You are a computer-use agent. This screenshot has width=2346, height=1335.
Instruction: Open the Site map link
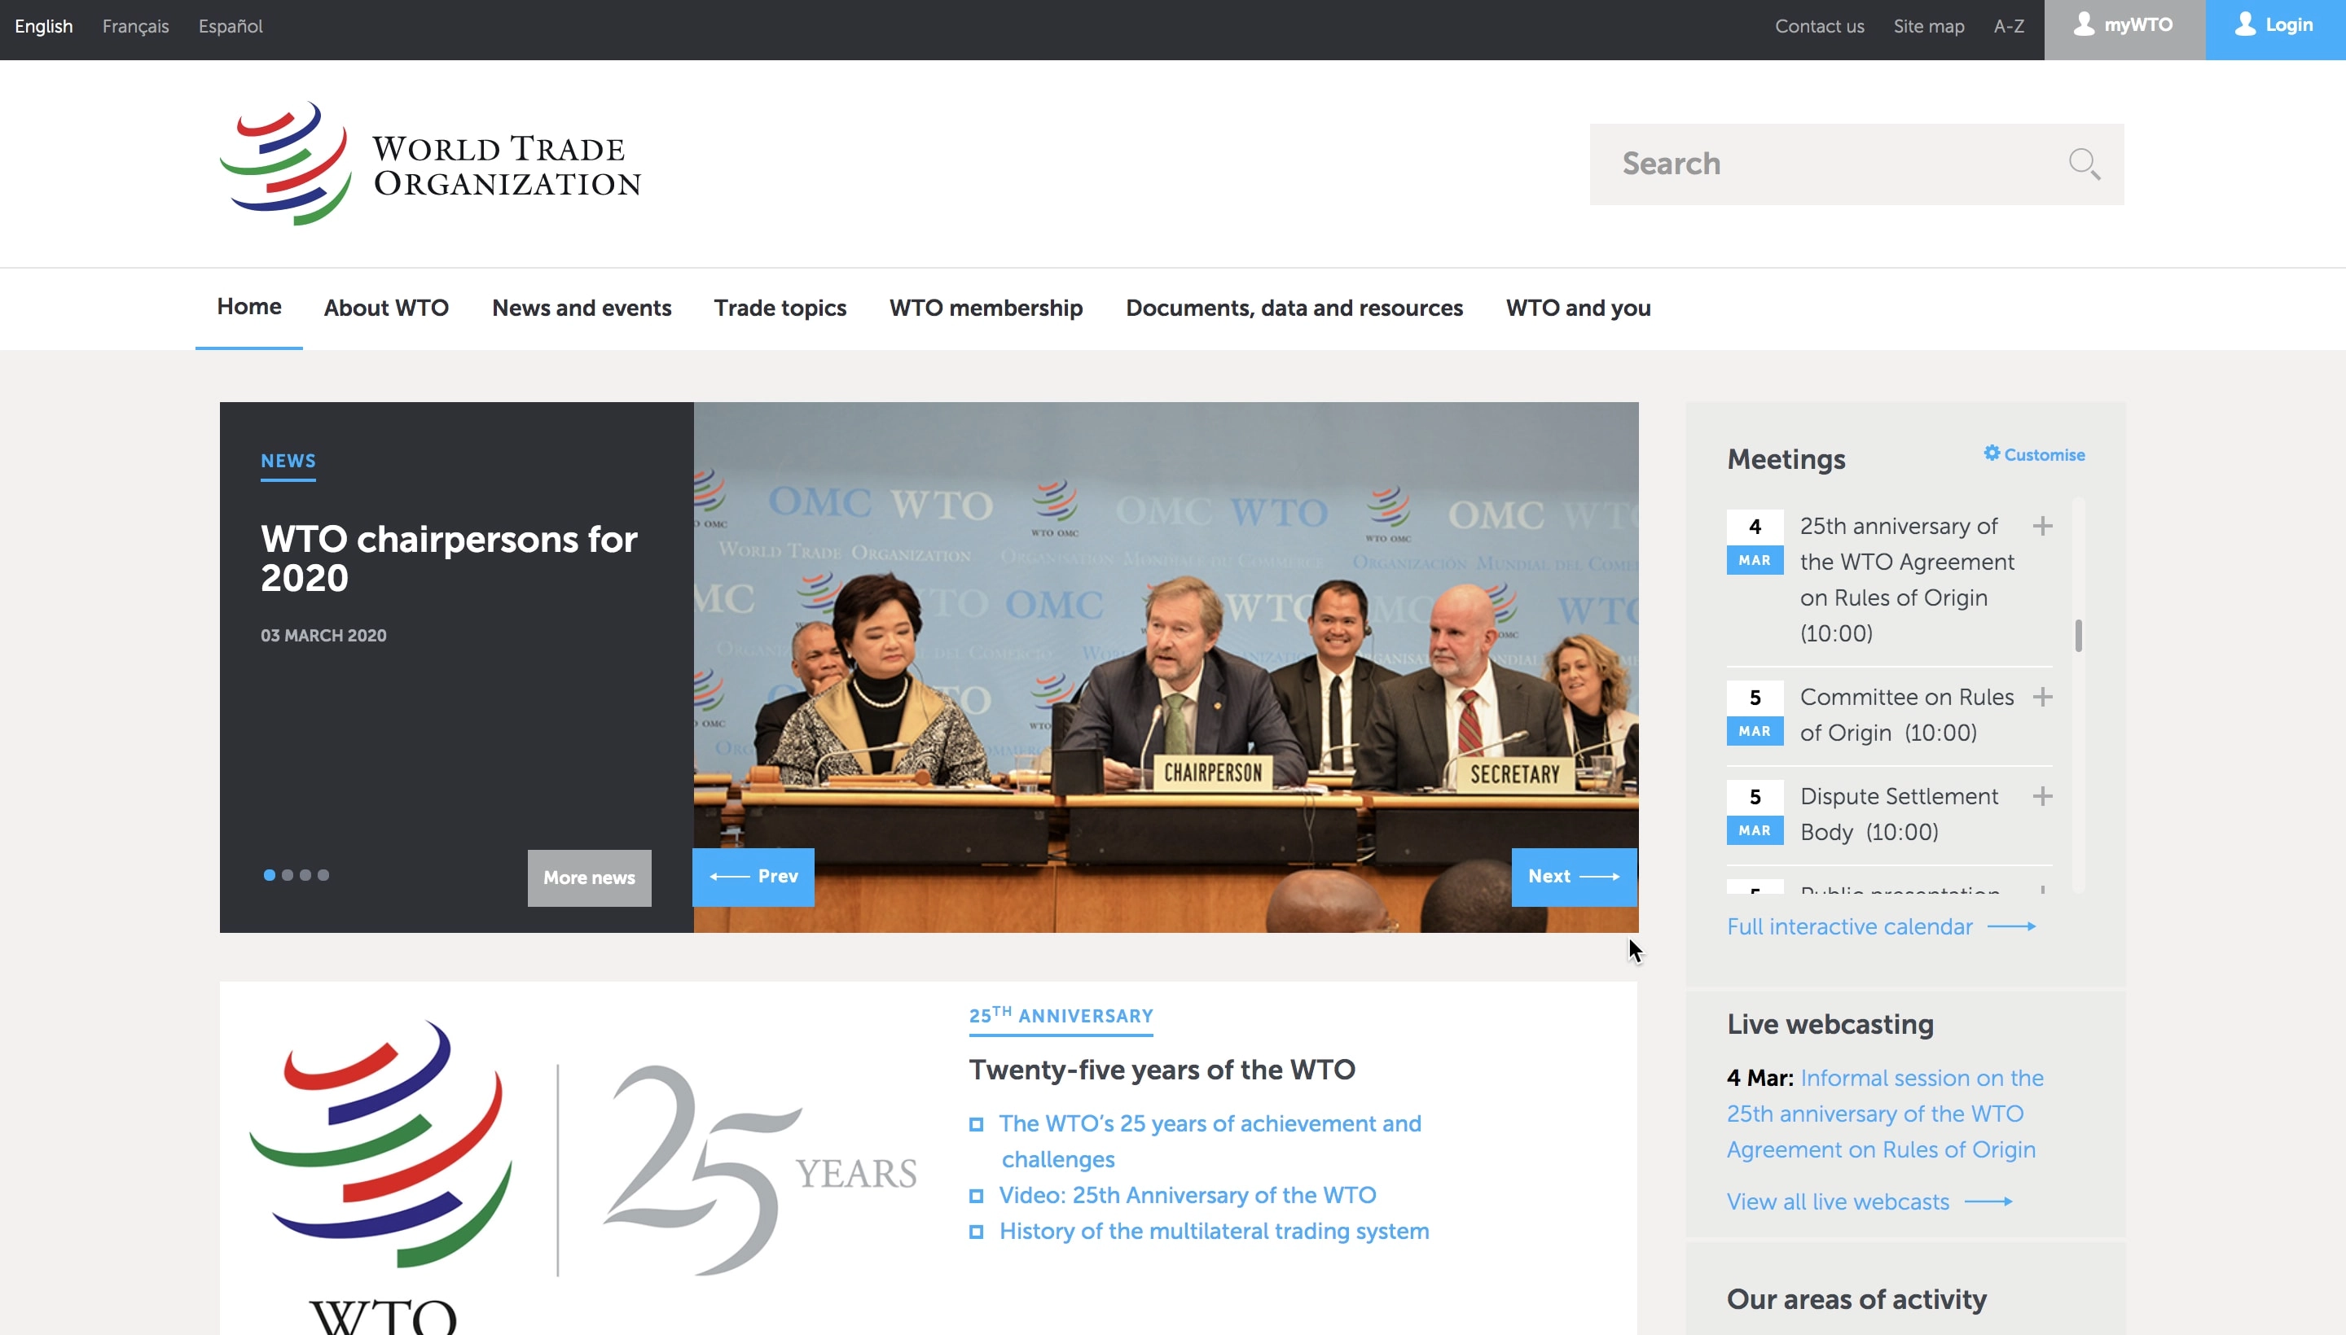1927,27
